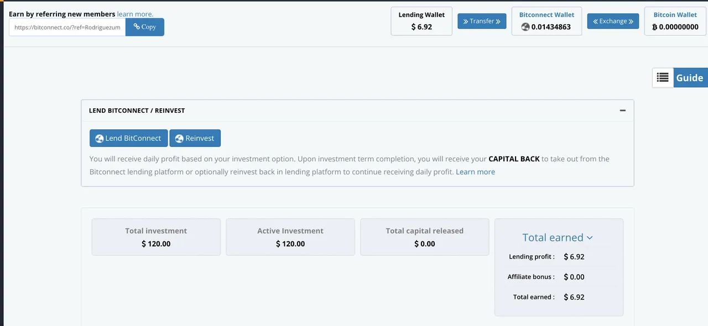Click the Total investment card
This screenshot has height=326, width=708.
(156, 237)
